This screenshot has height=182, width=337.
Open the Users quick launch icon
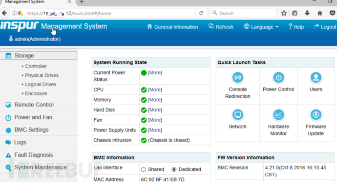(316, 77)
